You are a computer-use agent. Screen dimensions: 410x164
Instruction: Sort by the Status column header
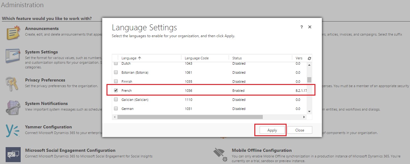click(x=237, y=58)
